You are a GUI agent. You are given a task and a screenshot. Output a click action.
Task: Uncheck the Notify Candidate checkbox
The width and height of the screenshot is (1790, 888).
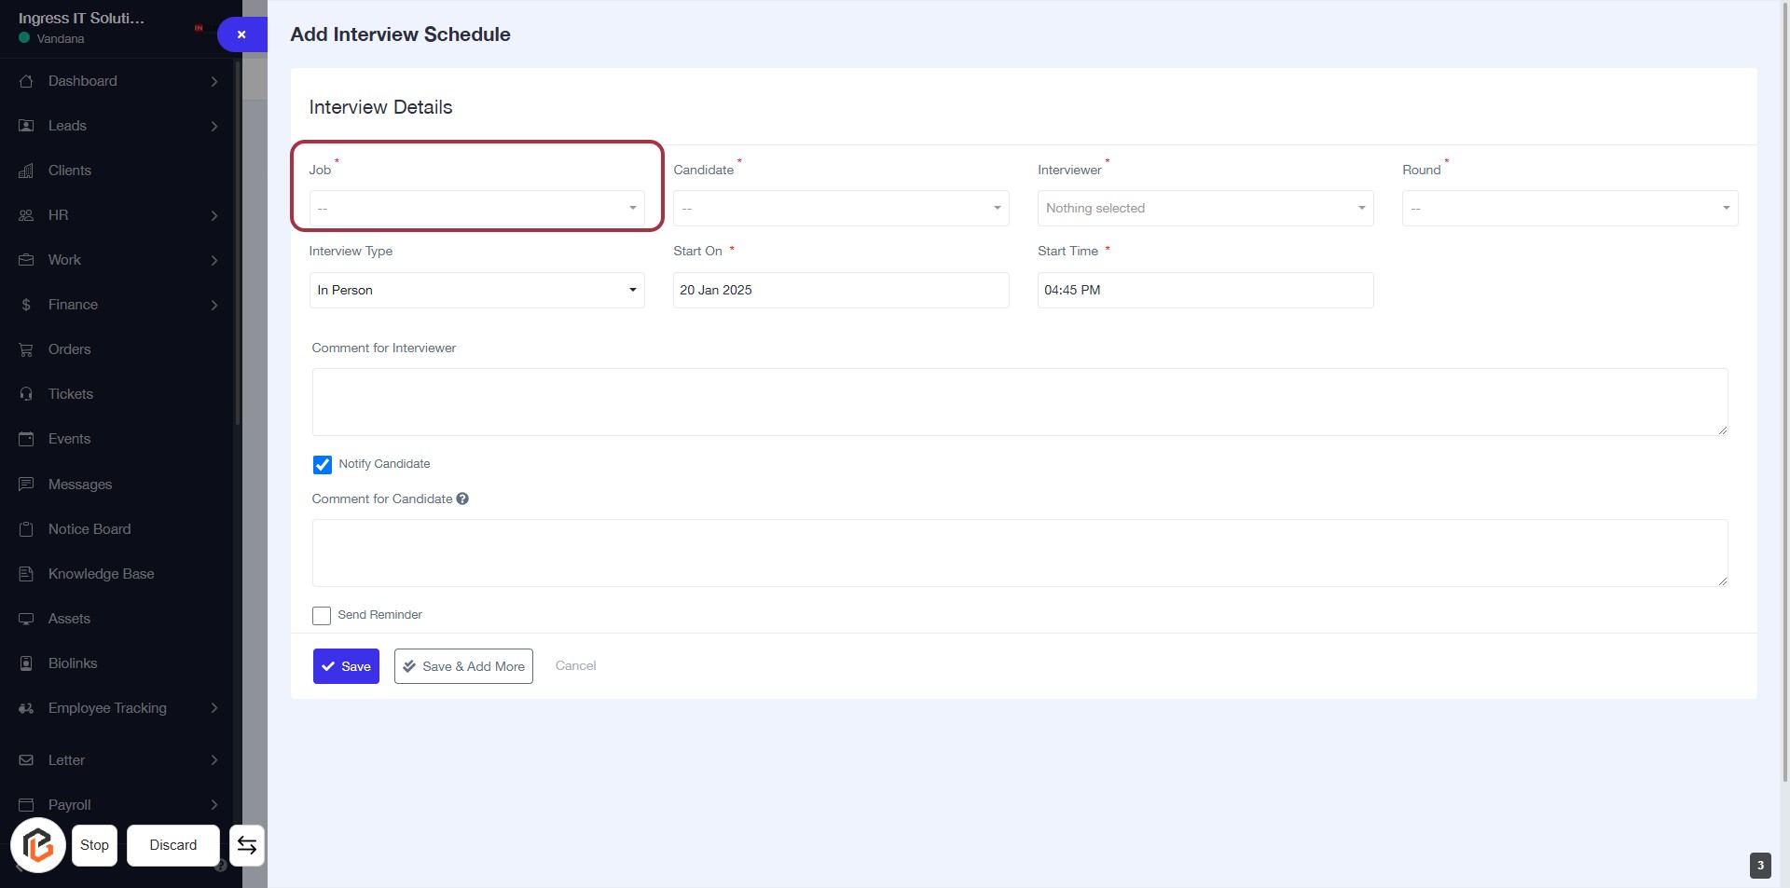pos(323,464)
